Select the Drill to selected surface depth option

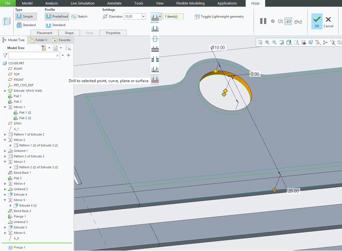click(155, 79)
